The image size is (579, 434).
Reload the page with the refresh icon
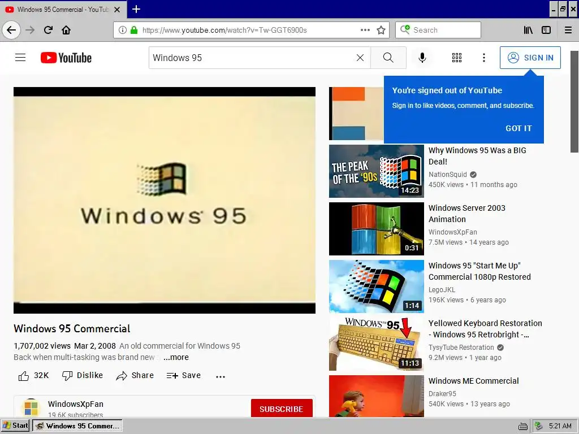48,30
